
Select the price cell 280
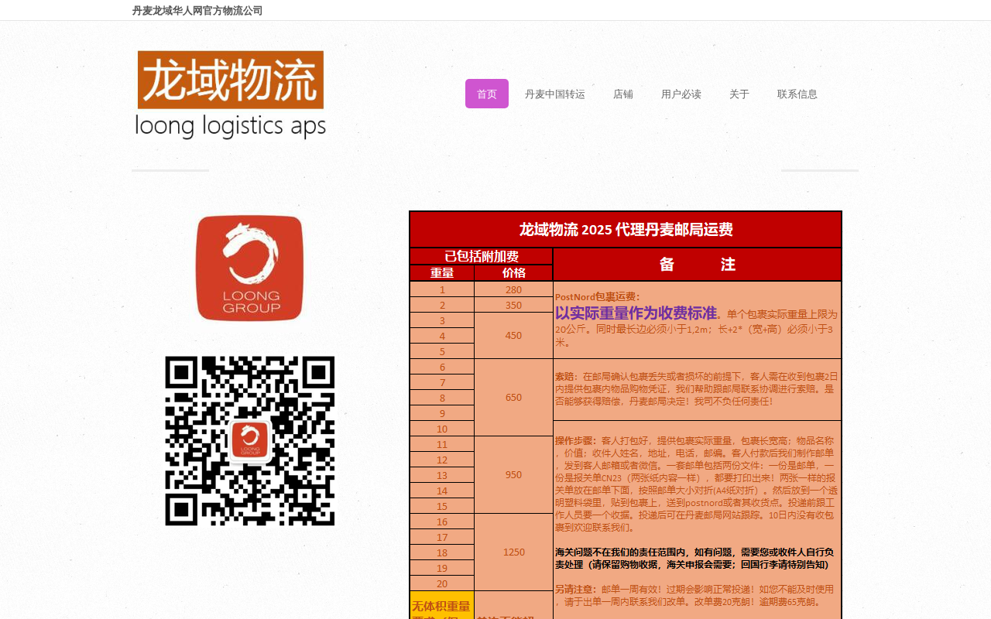514,289
